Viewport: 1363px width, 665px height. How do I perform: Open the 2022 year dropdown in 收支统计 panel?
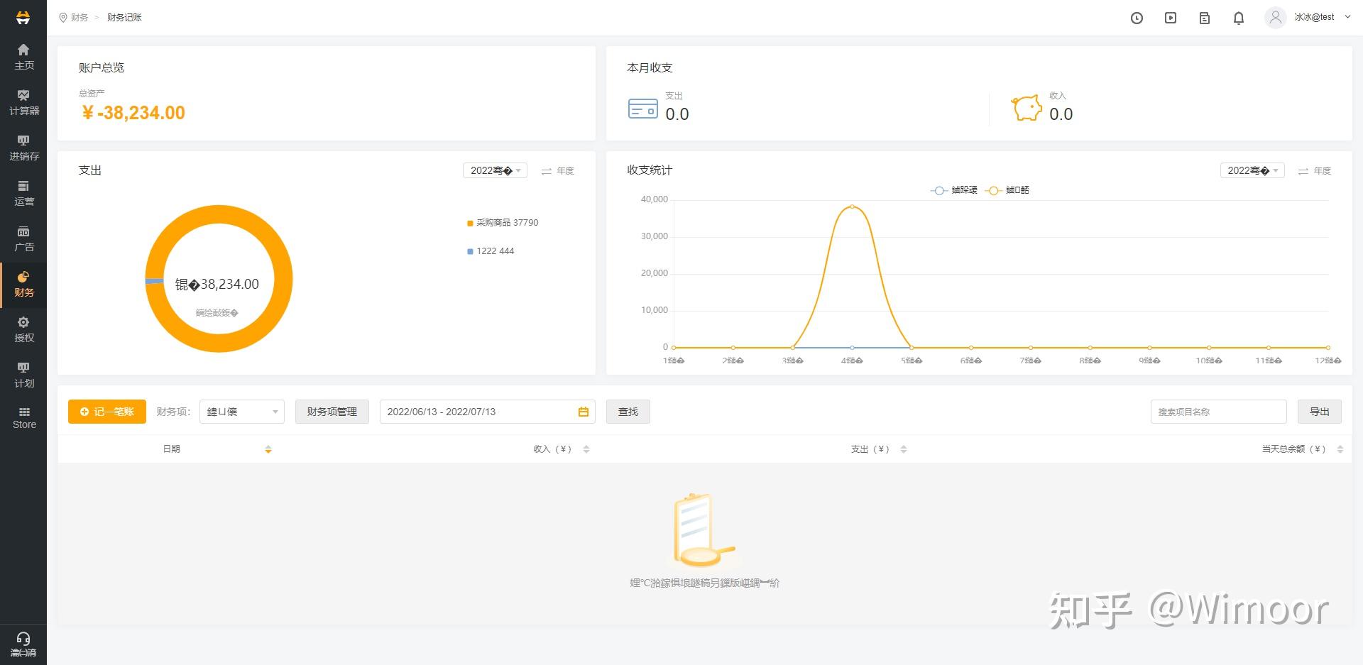(x=1252, y=170)
